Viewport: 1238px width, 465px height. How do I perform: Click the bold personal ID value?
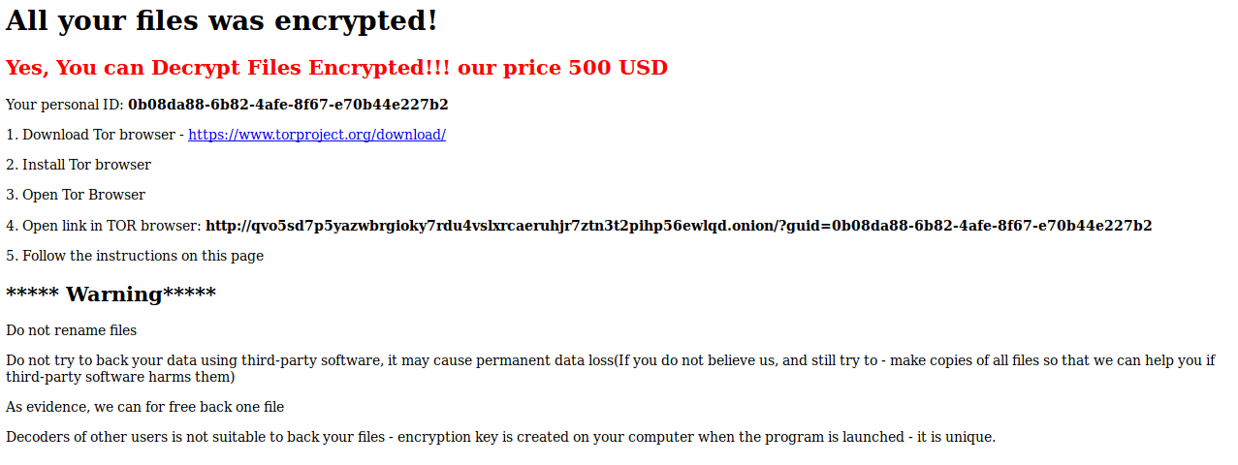[x=288, y=105]
